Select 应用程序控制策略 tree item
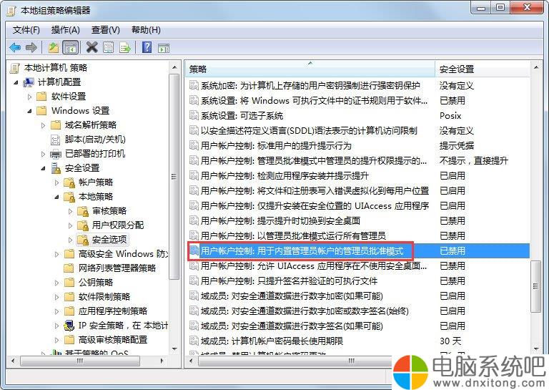Image resolution: width=549 pixels, height=390 pixels. pyautogui.click(x=113, y=311)
